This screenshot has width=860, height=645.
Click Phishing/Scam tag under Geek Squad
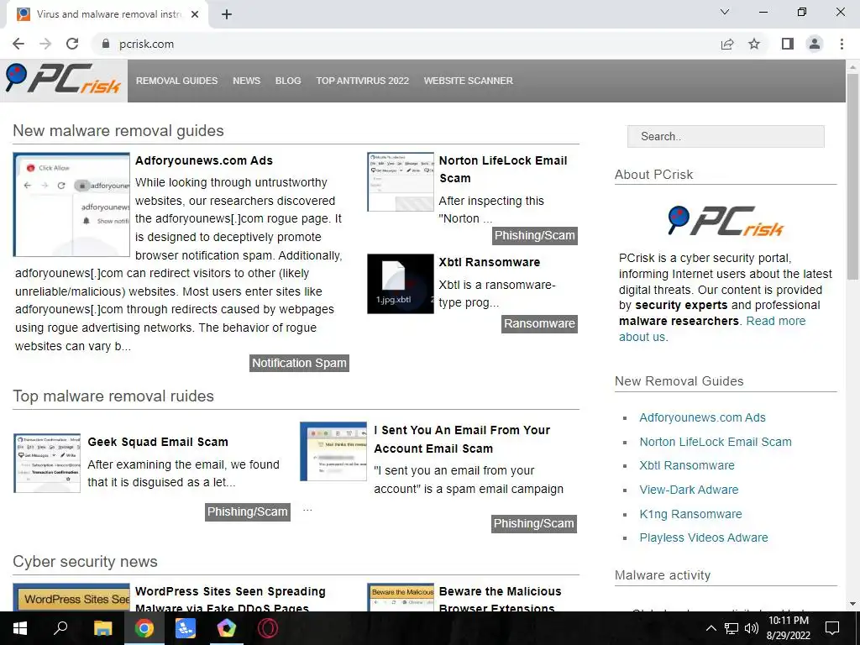coord(248,511)
